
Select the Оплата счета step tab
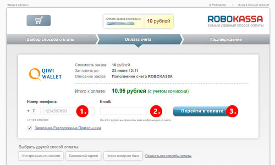tap(138, 39)
